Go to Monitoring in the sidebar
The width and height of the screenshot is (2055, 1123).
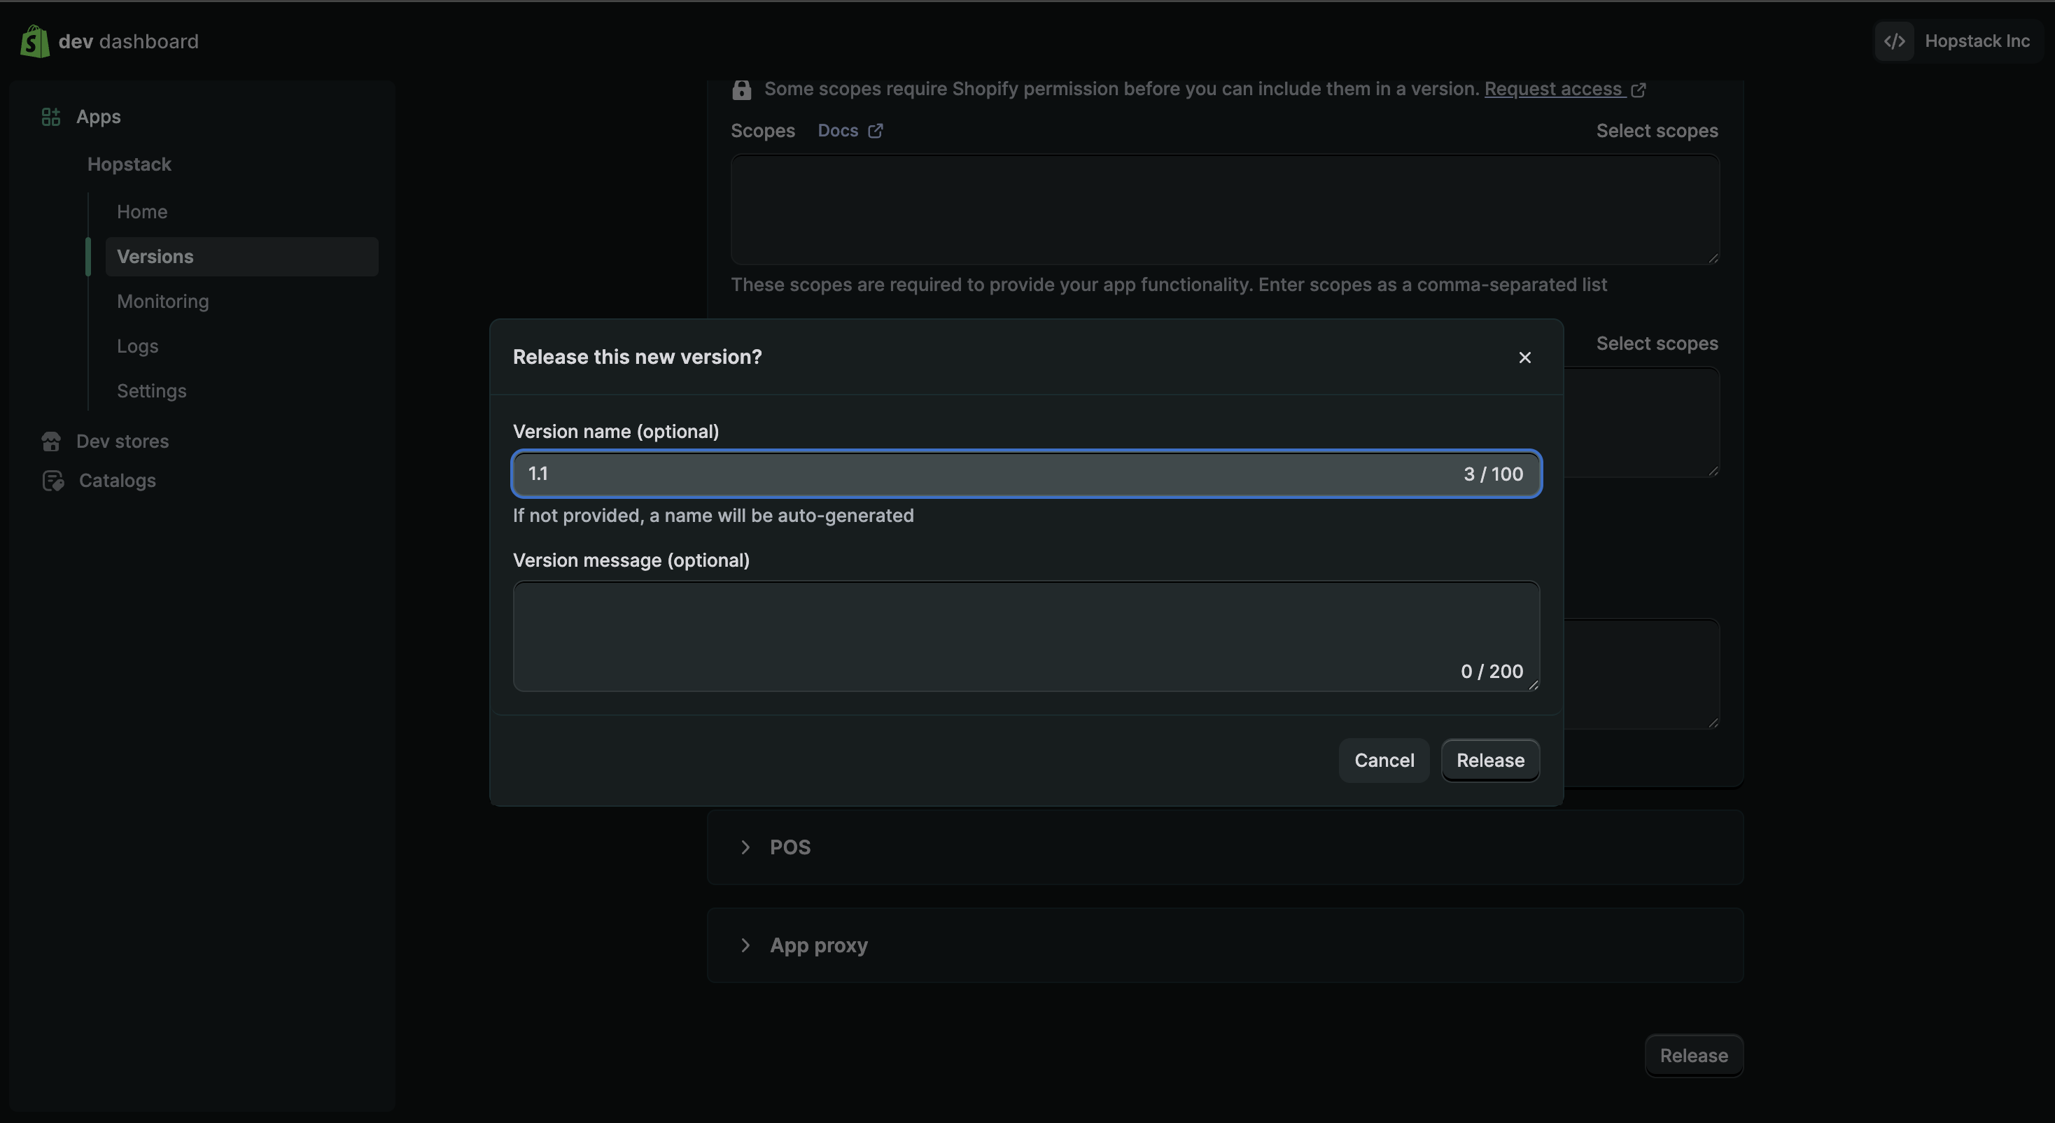click(163, 302)
